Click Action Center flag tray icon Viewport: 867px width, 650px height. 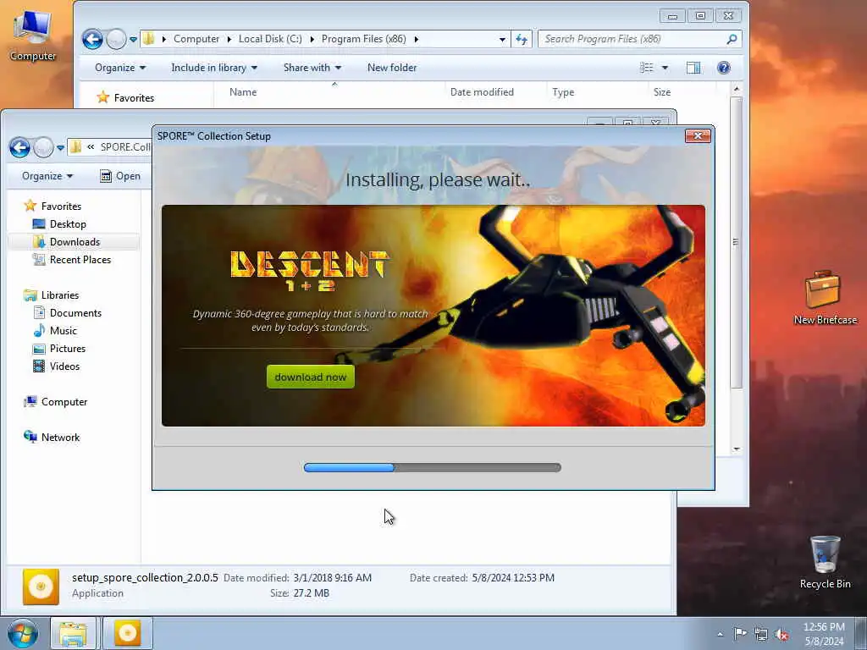(740, 634)
